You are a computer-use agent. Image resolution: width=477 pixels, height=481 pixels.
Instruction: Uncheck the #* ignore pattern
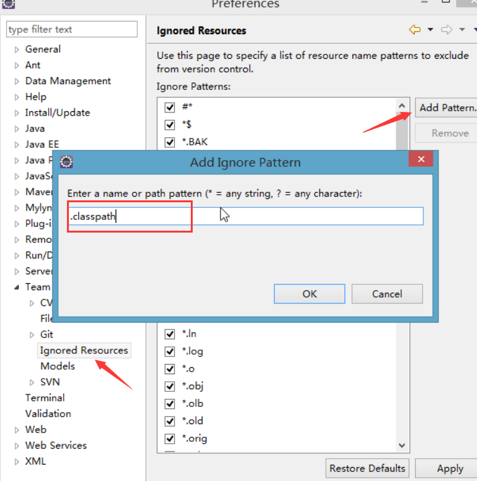pyautogui.click(x=169, y=107)
